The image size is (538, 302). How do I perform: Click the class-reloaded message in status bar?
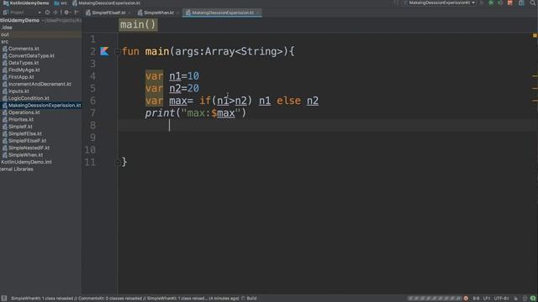point(125,299)
